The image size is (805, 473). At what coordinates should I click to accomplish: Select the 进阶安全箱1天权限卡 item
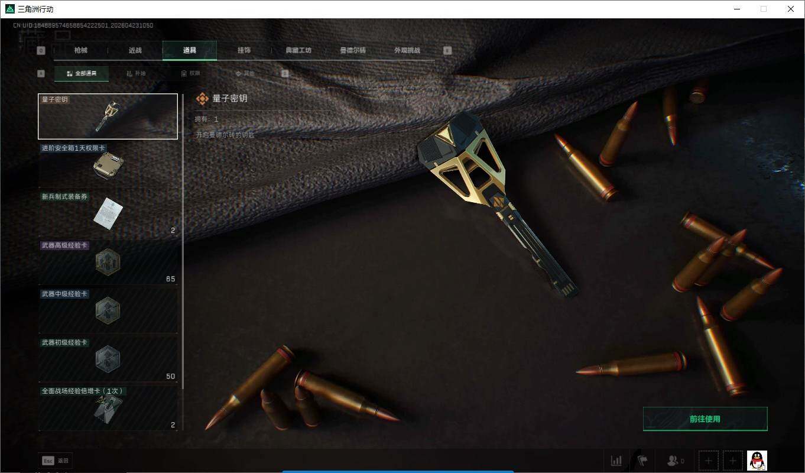(x=108, y=165)
